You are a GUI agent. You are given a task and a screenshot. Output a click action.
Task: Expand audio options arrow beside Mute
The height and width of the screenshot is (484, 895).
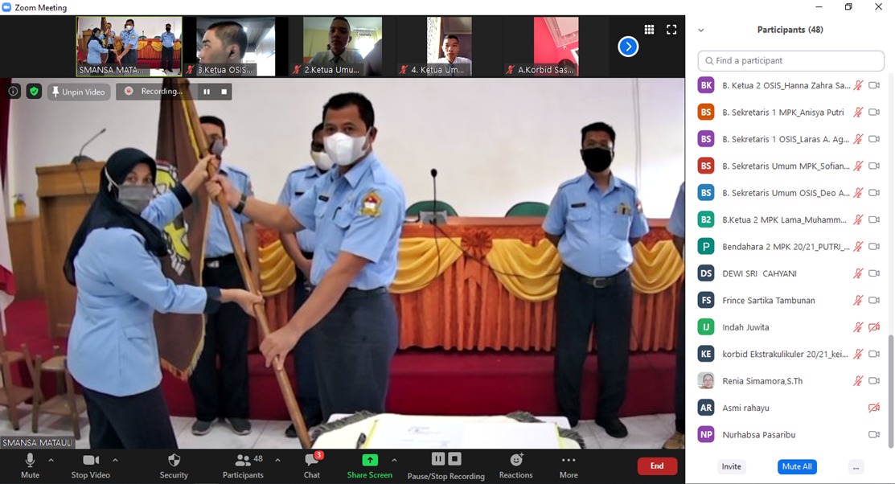(x=51, y=461)
